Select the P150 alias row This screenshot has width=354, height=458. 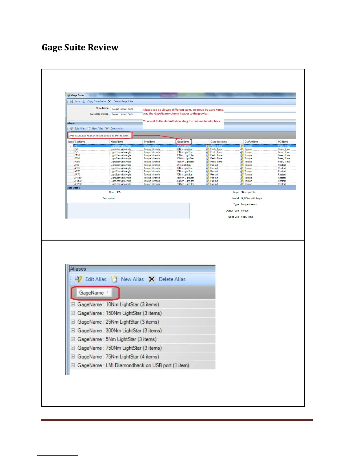181,155
